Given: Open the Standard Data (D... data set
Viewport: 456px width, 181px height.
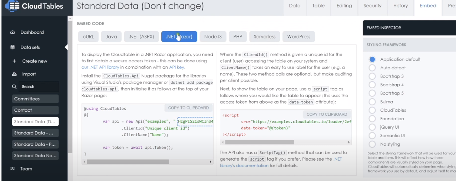Looking at the screenshot, I should click(35, 122).
